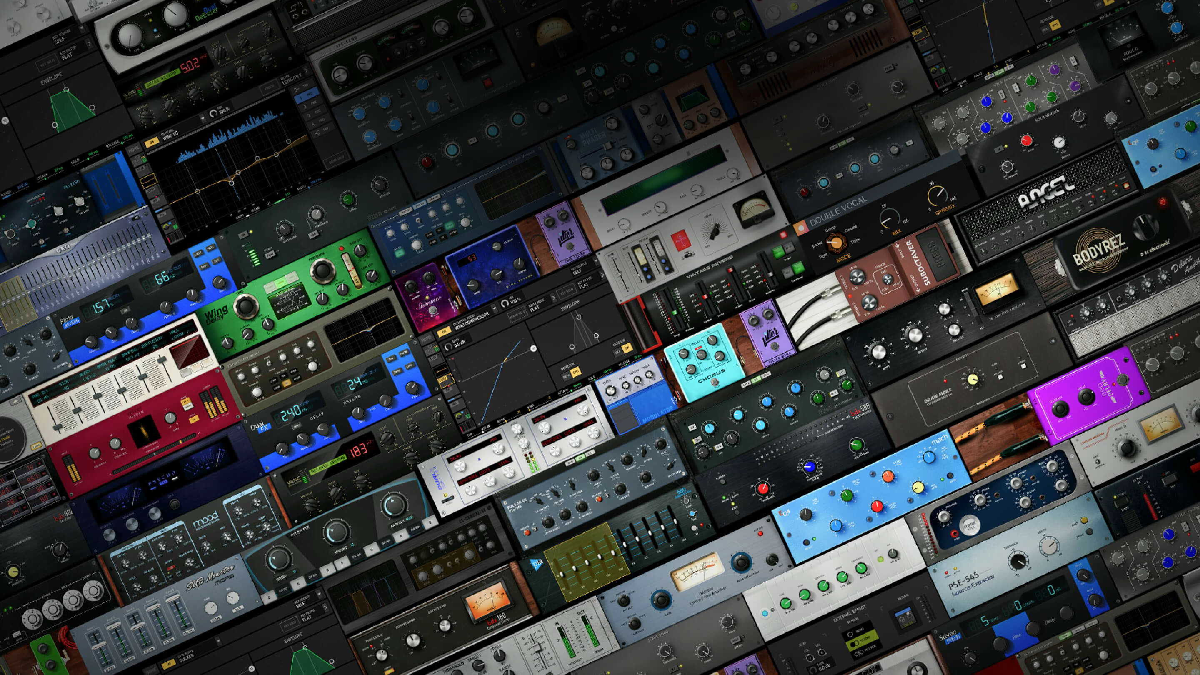Click the Key Solo button in Wing Compressor

tap(567, 292)
